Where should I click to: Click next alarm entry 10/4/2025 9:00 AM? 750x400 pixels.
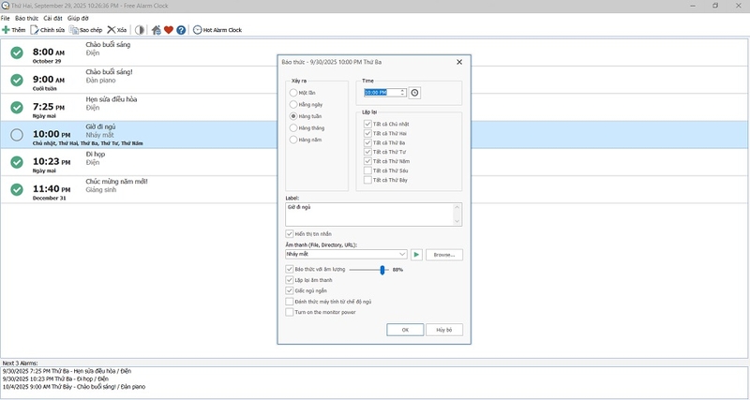(x=74, y=387)
